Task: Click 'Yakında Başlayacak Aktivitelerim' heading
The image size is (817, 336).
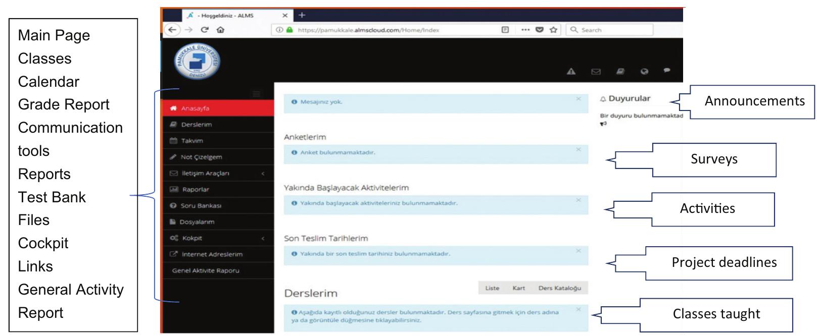Action: coord(346,188)
